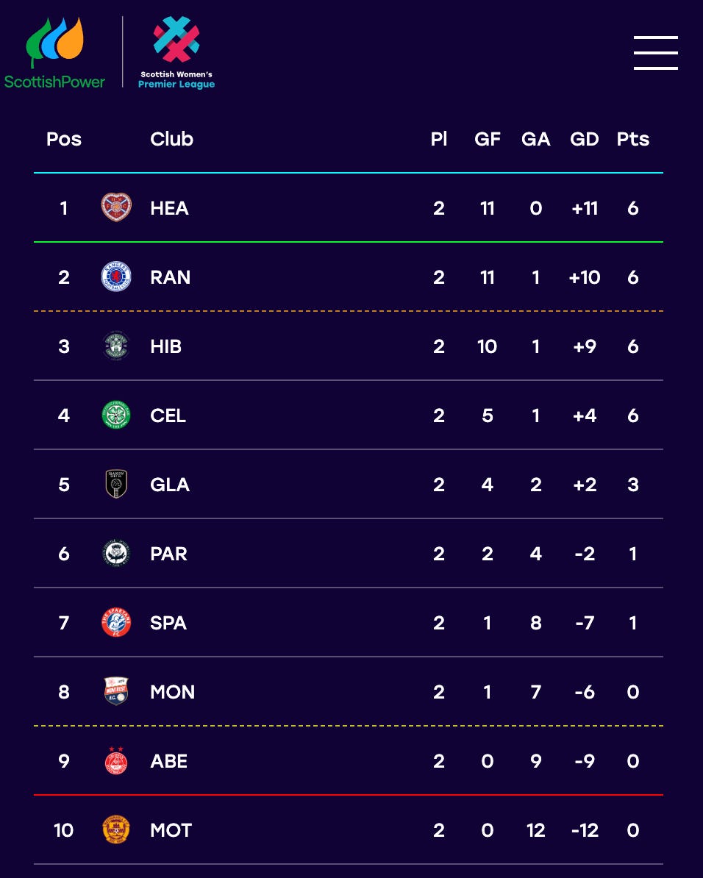Select the Celtic club crest
703x878 pixels.
click(116, 415)
